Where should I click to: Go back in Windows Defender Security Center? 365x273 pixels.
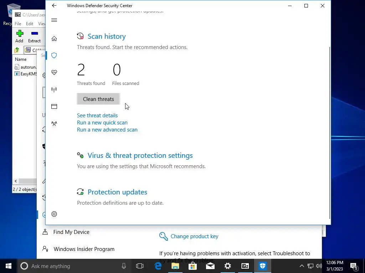click(x=54, y=6)
